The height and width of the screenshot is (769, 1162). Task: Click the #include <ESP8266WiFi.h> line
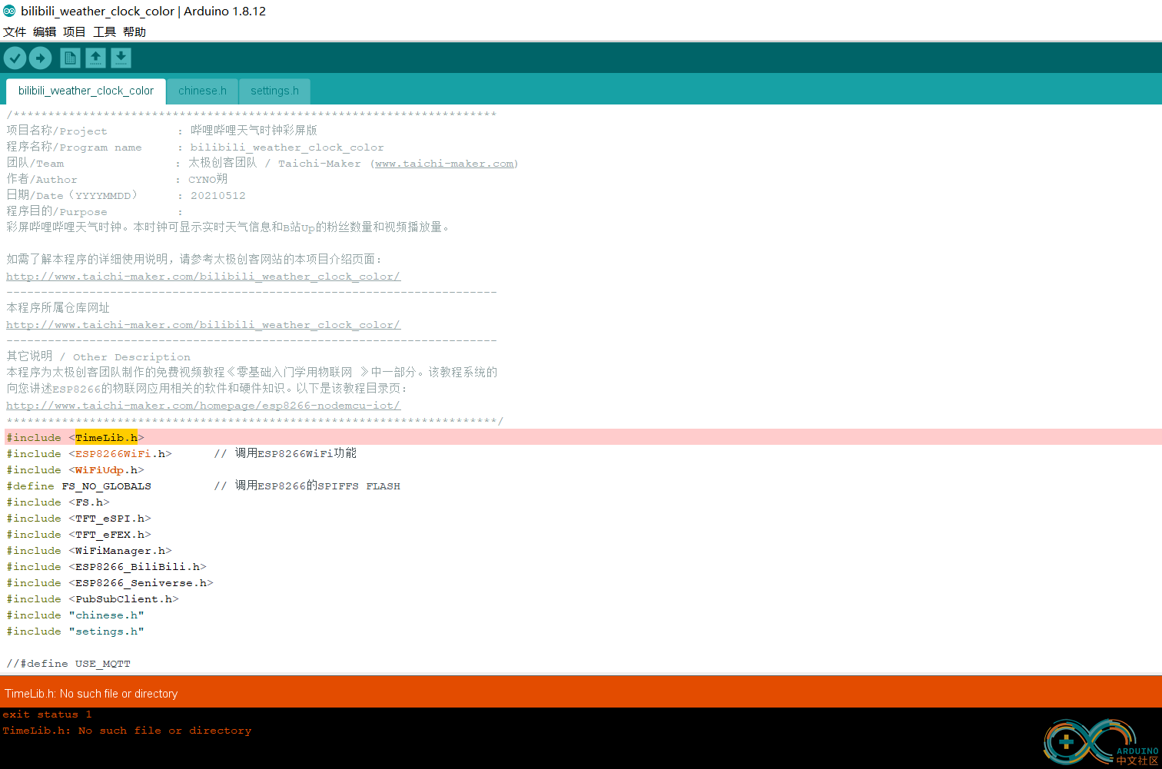click(89, 454)
